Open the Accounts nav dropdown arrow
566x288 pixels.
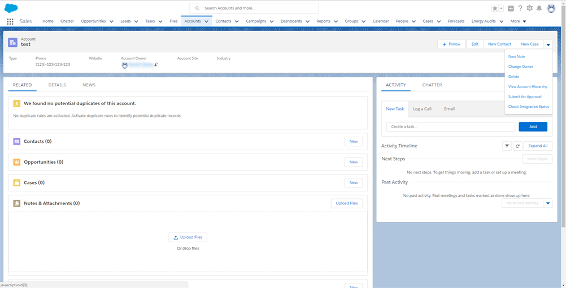click(207, 21)
